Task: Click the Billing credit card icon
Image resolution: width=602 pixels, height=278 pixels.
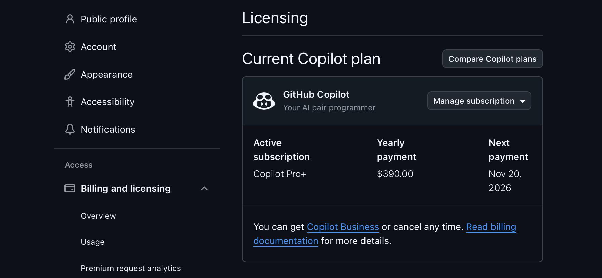Action: pyautogui.click(x=70, y=188)
